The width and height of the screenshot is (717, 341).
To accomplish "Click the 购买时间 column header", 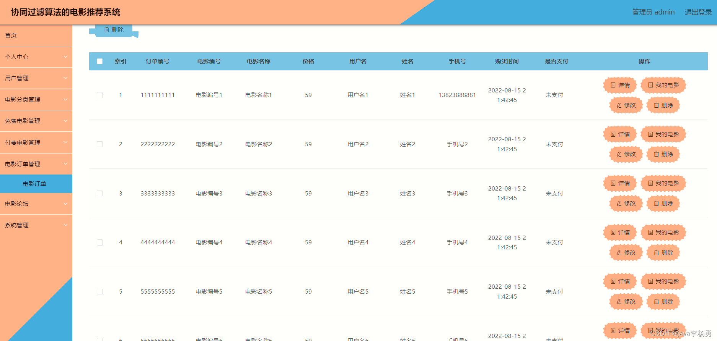I will [507, 61].
